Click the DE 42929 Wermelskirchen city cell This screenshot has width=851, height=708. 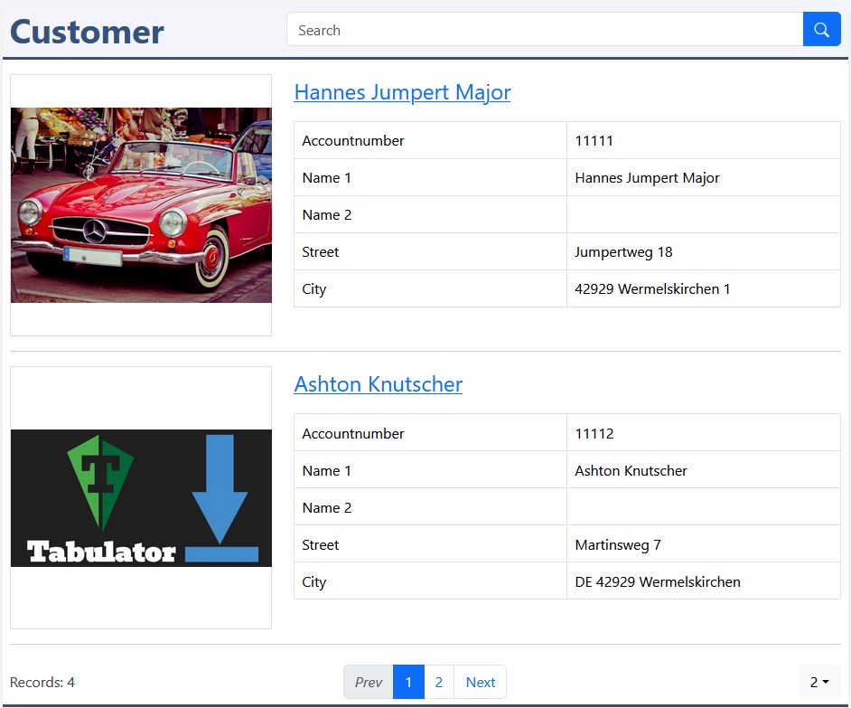click(702, 582)
